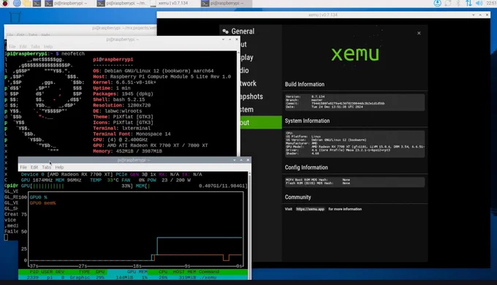Screen dimensions: 497x285
Task: Click the xemu window title bar
Action: [x=323, y=15]
